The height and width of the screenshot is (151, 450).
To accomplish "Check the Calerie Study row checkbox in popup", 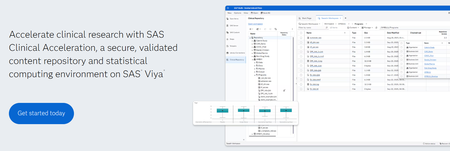I will [401, 47].
